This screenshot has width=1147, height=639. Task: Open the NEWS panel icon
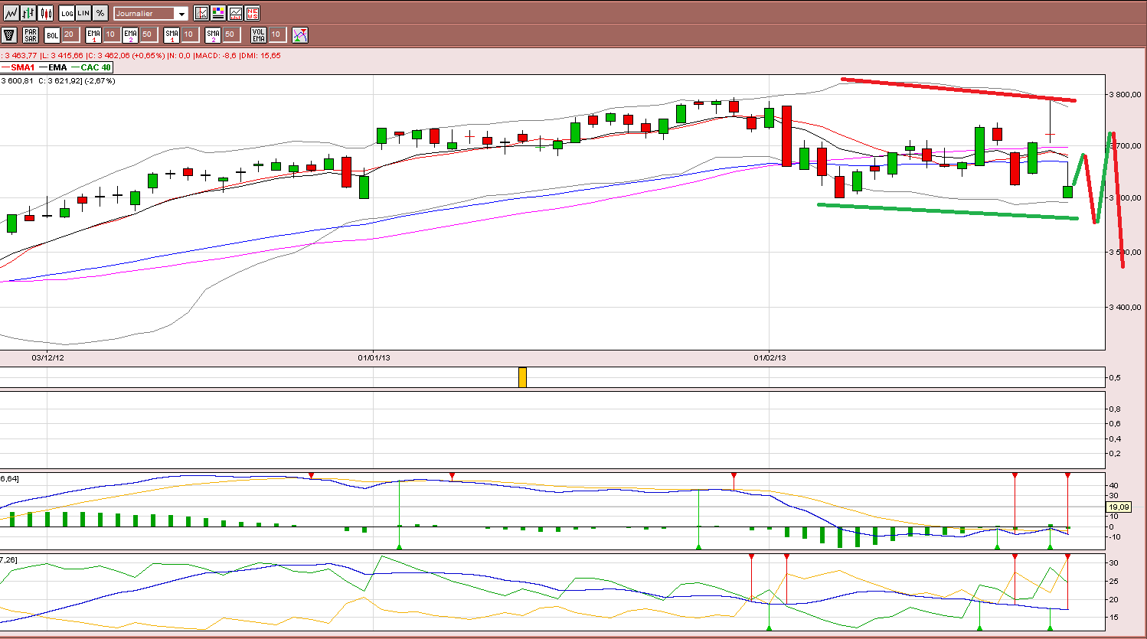pos(252,13)
